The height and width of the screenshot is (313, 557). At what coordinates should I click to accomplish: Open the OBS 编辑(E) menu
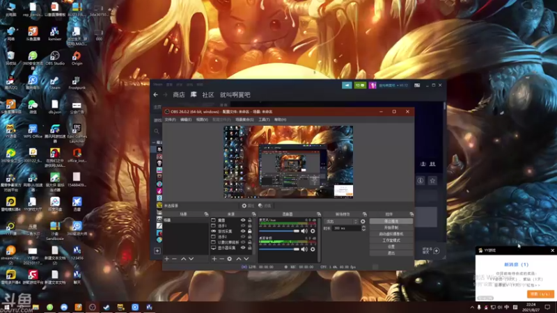[x=186, y=120]
